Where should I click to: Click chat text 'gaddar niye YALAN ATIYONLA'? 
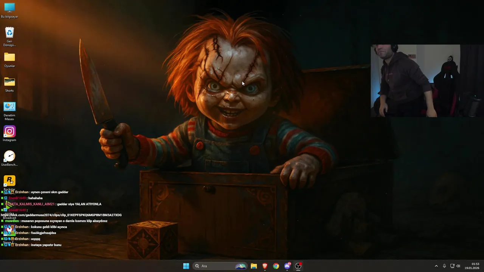coord(79,204)
